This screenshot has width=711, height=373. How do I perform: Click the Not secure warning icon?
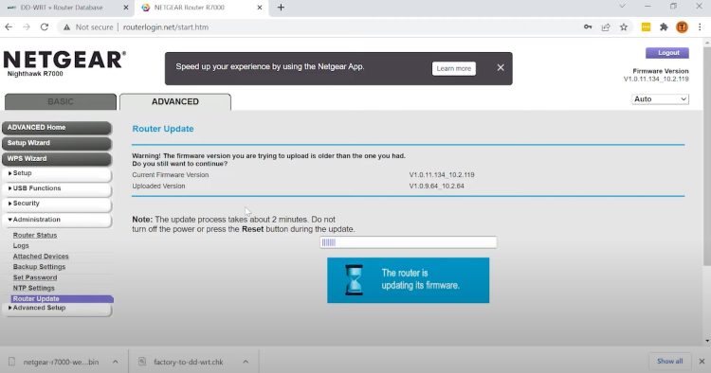67,27
